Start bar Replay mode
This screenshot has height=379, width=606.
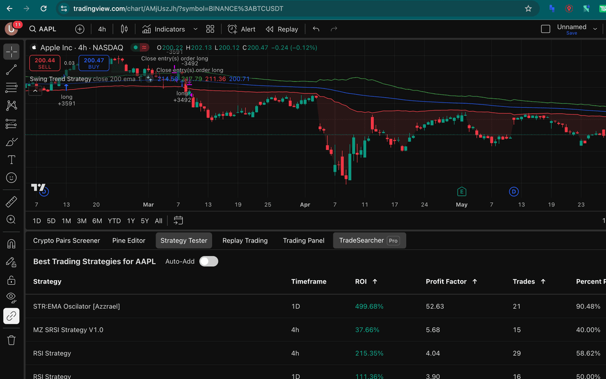tap(282, 29)
